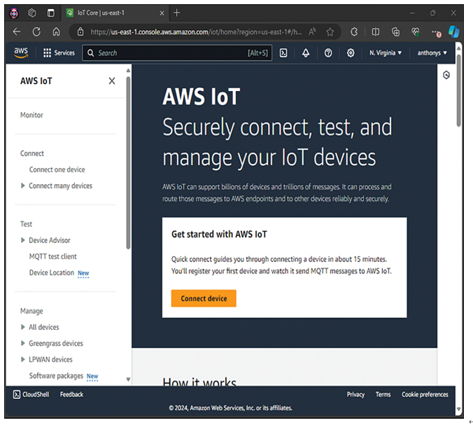Expand Device Advisor
Screen dimensions: 473x425
22,240
